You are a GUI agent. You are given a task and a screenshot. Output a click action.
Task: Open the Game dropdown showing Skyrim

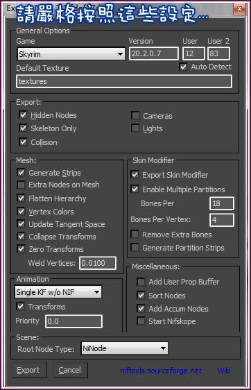click(x=71, y=54)
